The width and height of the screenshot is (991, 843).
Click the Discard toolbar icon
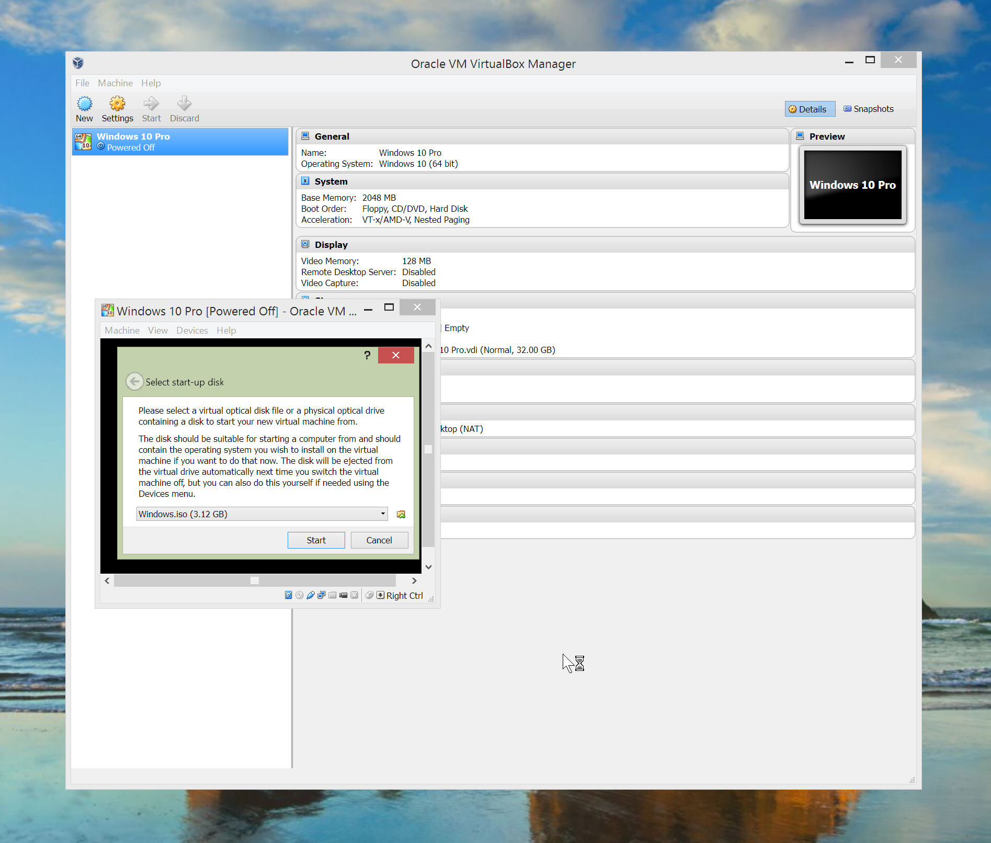(x=184, y=103)
